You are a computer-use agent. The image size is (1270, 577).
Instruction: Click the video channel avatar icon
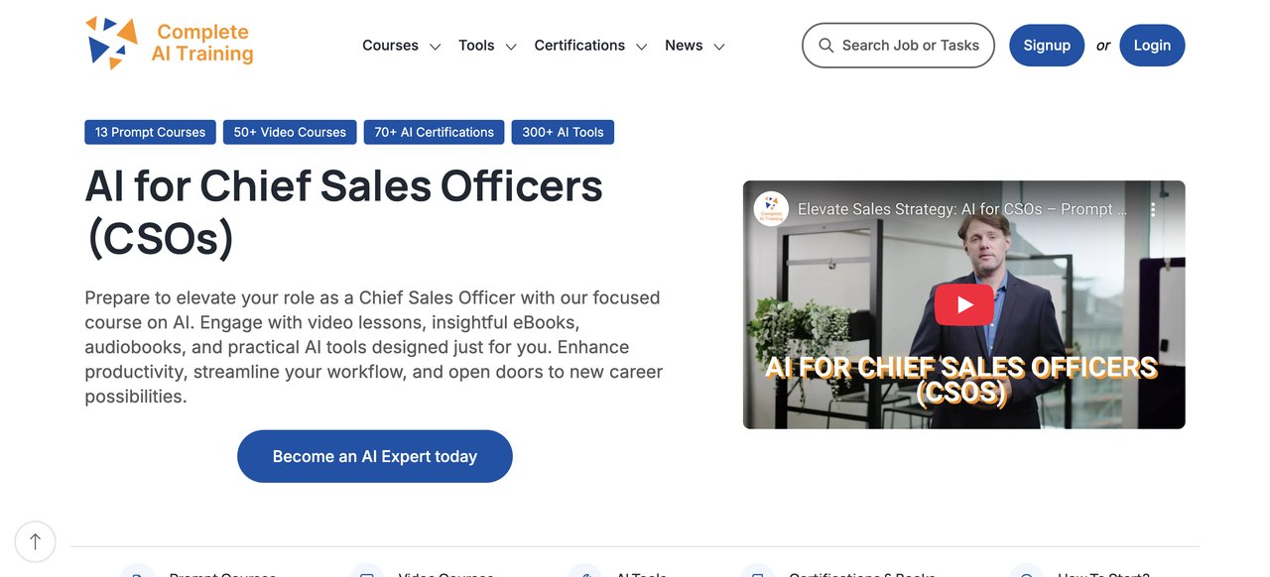771,209
